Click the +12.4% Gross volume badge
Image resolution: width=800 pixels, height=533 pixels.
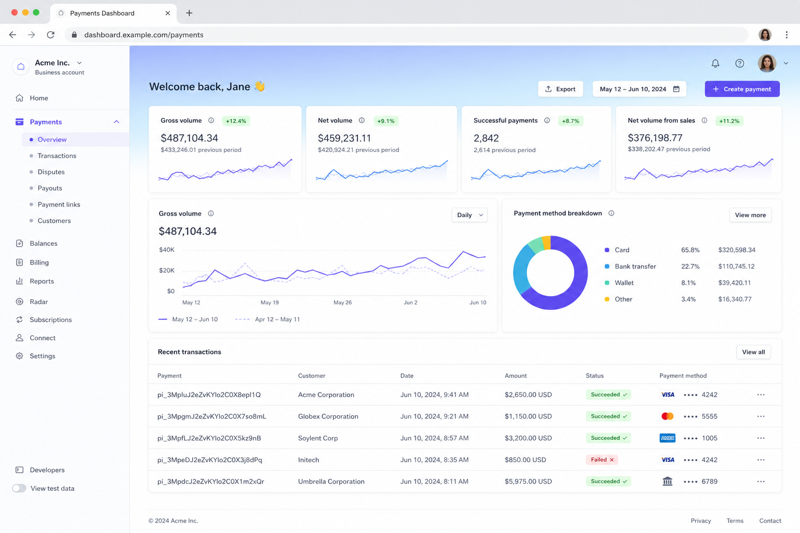pyautogui.click(x=236, y=121)
